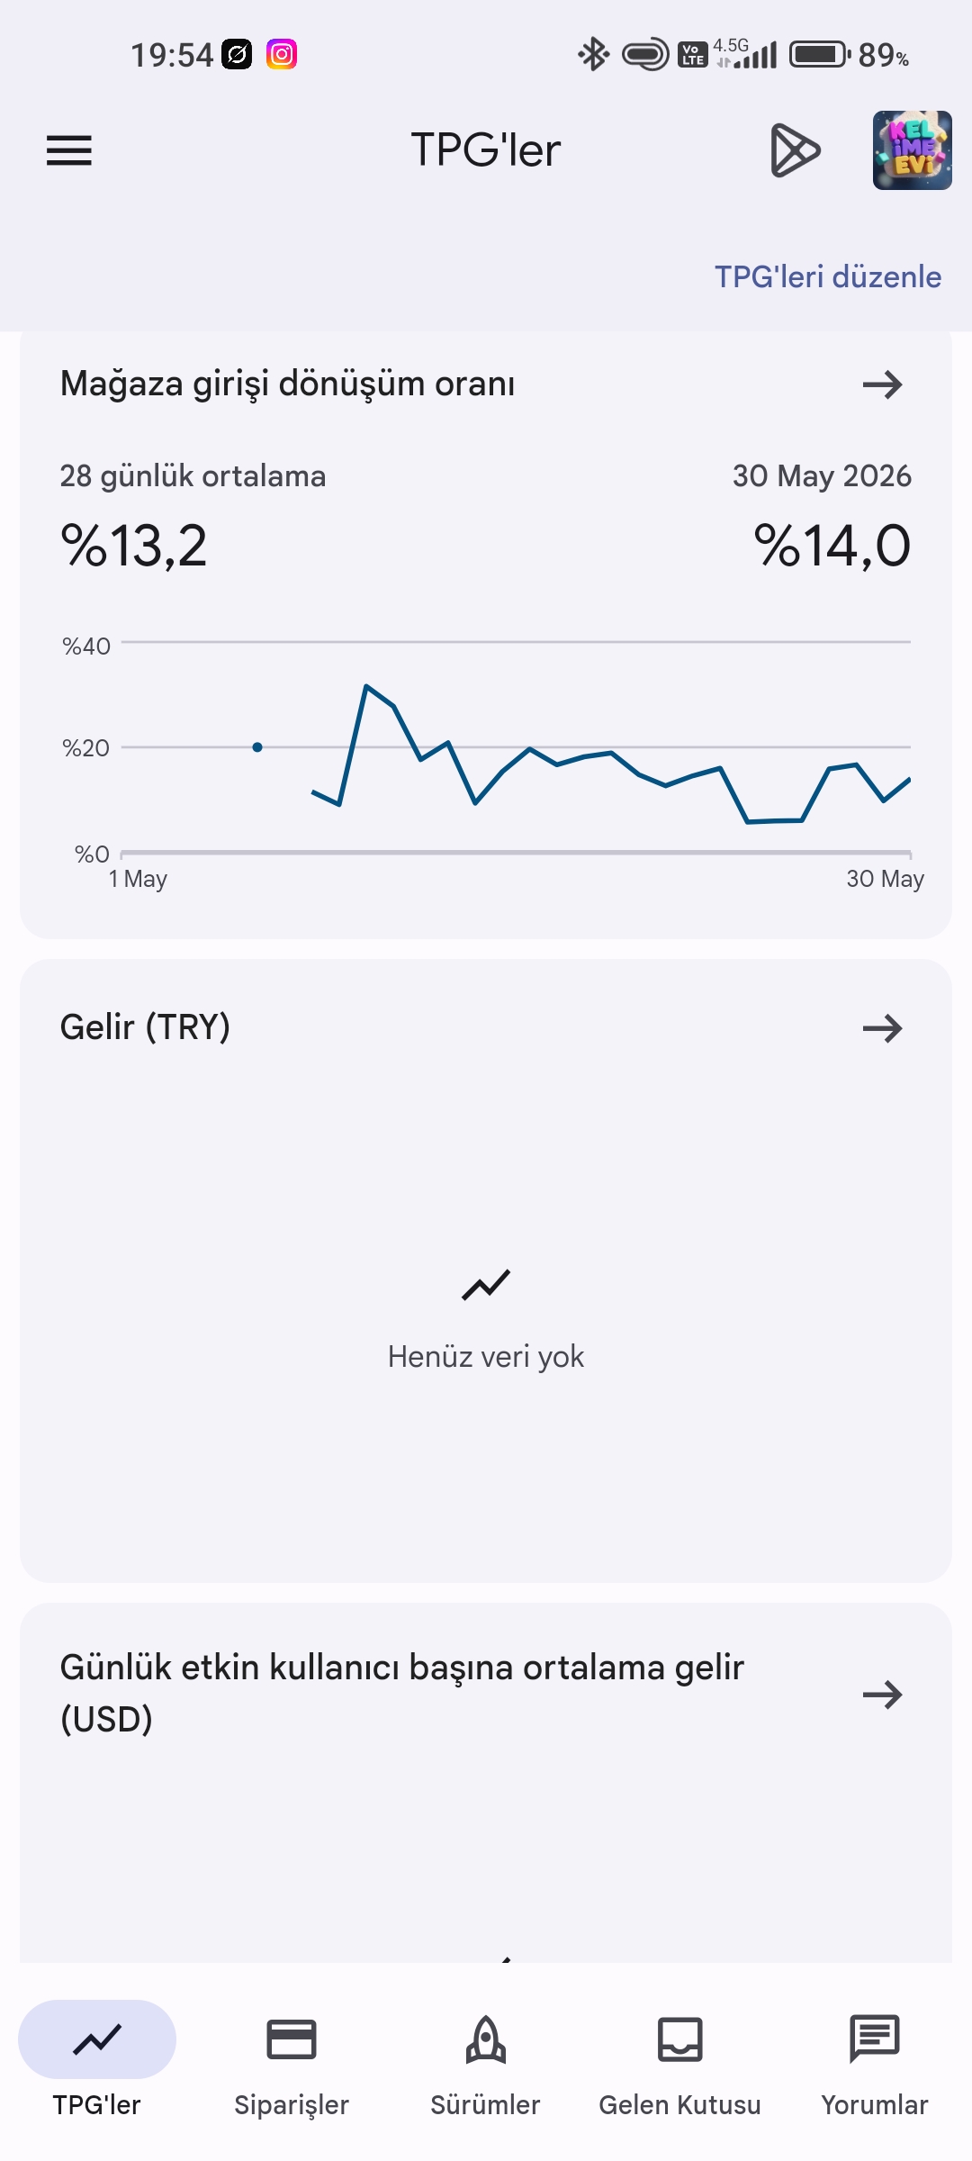Tap the Instagram notification icon in status bar

[x=282, y=55]
